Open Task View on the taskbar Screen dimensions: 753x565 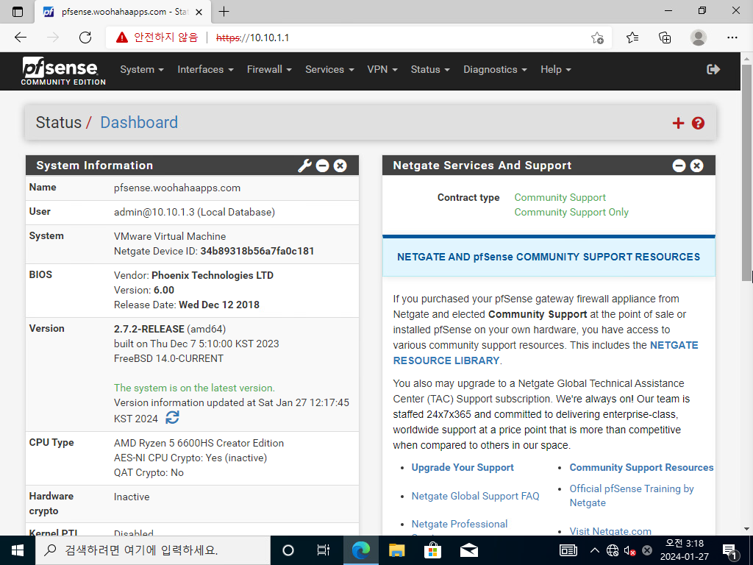324,550
